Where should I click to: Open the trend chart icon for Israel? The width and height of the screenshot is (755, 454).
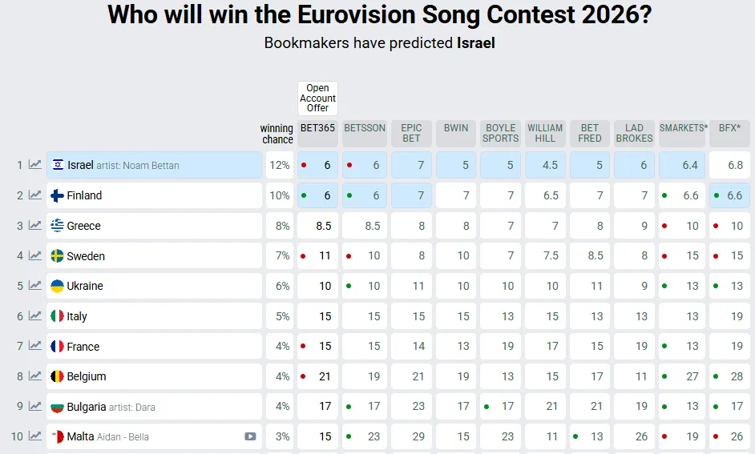tap(34, 165)
